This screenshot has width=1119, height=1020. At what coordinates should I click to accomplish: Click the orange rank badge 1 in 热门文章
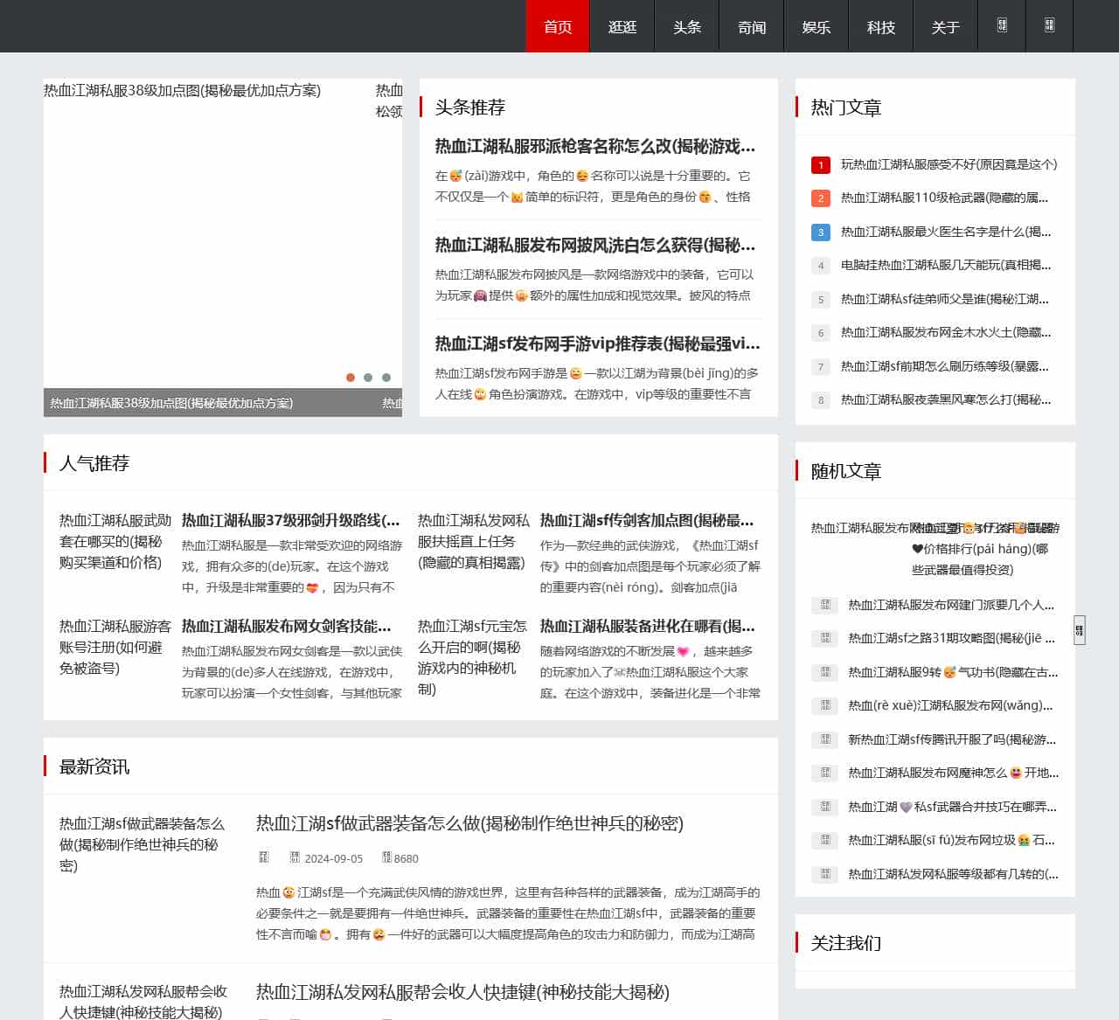[x=820, y=164]
